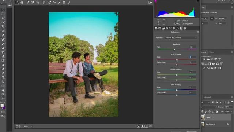This screenshot has height=132, width=234.
Task: Open the Effects fx panel tab
Action: 178,28
